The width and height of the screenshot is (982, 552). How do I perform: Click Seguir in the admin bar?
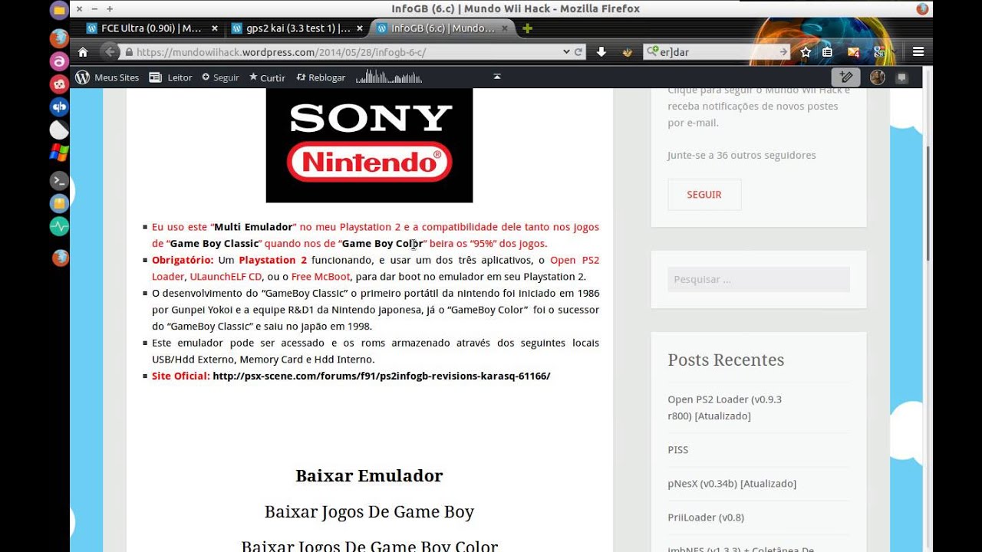pyautogui.click(x=220, y=77)
